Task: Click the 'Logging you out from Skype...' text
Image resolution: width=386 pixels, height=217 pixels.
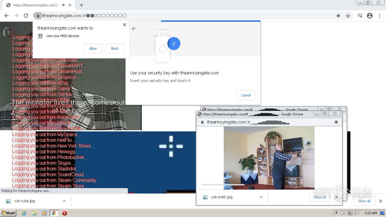Action: (43, 163)
